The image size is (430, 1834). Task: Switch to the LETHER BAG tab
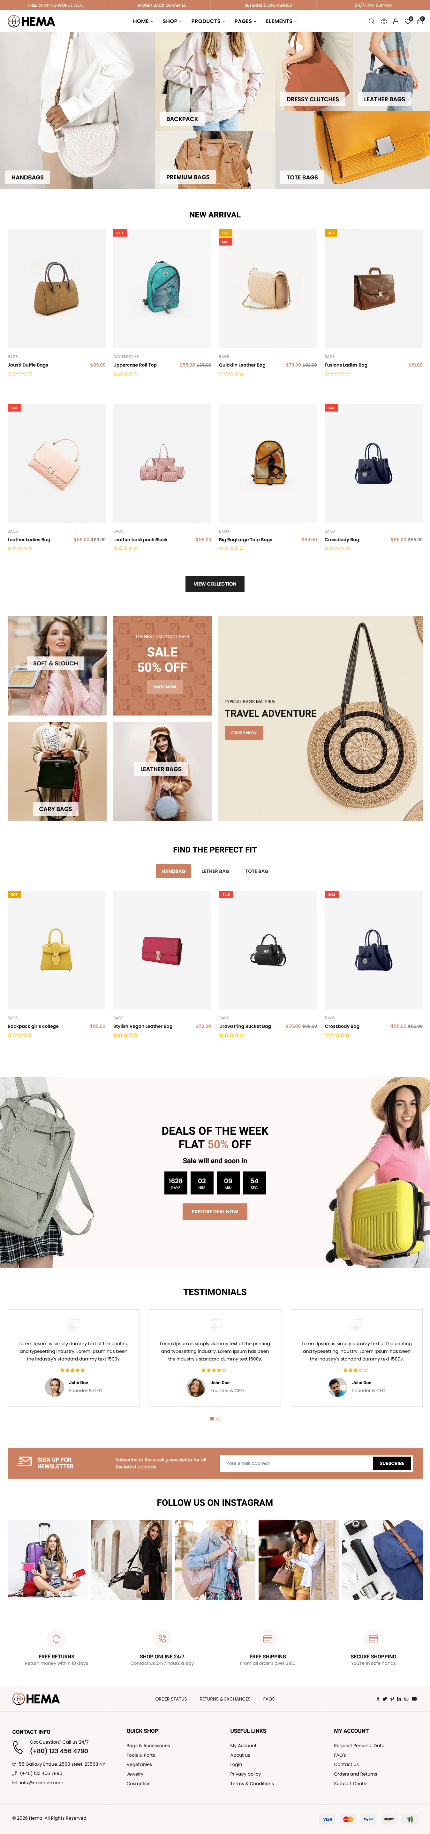[x=215, y=871]
